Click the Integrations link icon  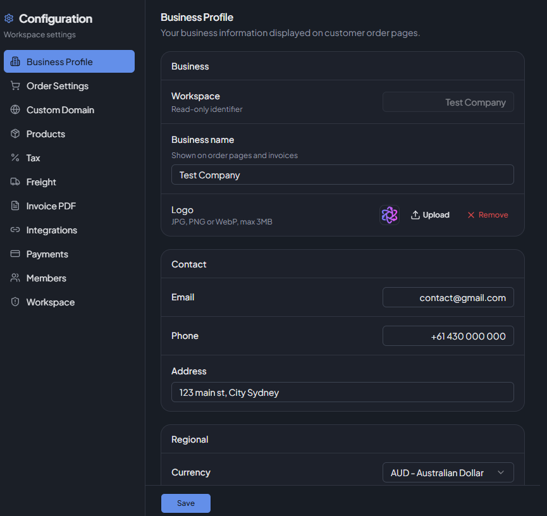(x=15, y=230)
